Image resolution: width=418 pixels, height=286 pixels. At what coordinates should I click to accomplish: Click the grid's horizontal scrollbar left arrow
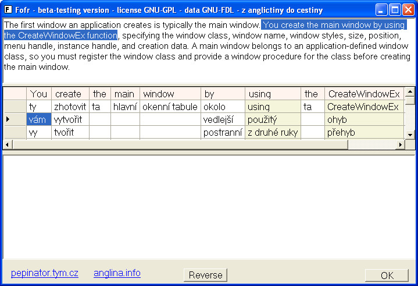[x=7, y=144]
